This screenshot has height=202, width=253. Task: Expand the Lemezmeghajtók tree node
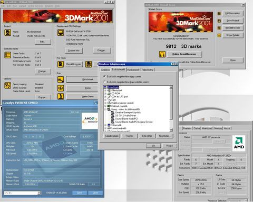pos(105,128)
